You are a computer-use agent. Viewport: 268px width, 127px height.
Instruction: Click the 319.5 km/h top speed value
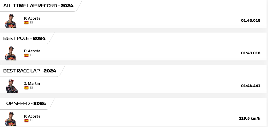coord(250,118)
